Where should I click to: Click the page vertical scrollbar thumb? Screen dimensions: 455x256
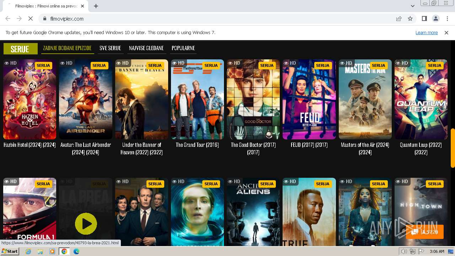(x=453, y=148)
